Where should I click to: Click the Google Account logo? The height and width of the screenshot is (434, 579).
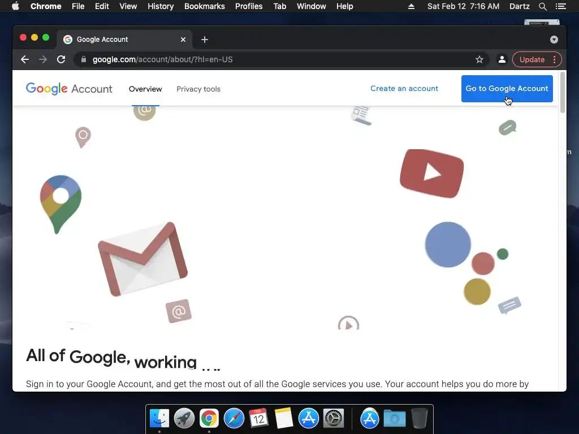pyautogui.click(x=69, y=89)
